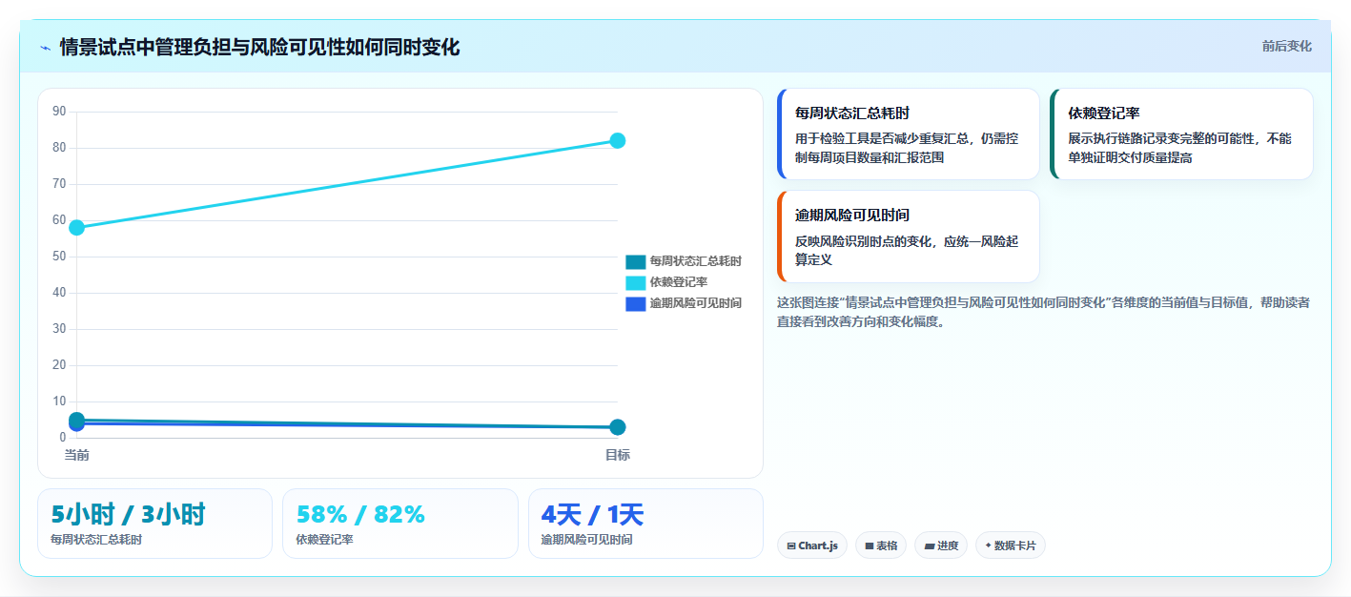This screenshot has width=1351, height=597.
Task: Click the 依赖登记率 legend label
Action: pos(679,282)
